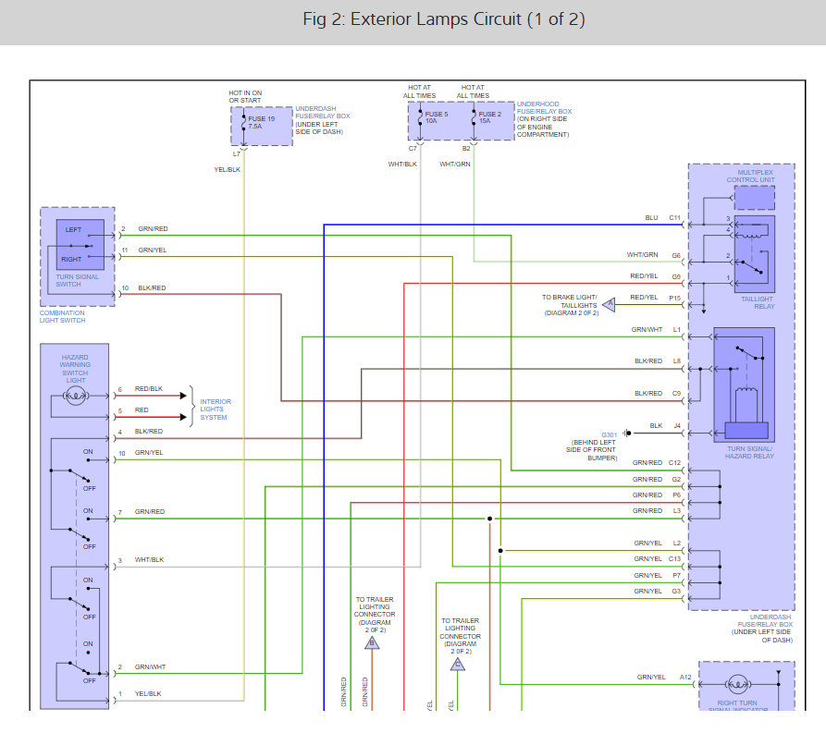Image resolution: width=826 pixels, height=733 pixels.
Task: Click the 'HAZARD WARNING SWITCH LIGHT' label
Action: 75,369
